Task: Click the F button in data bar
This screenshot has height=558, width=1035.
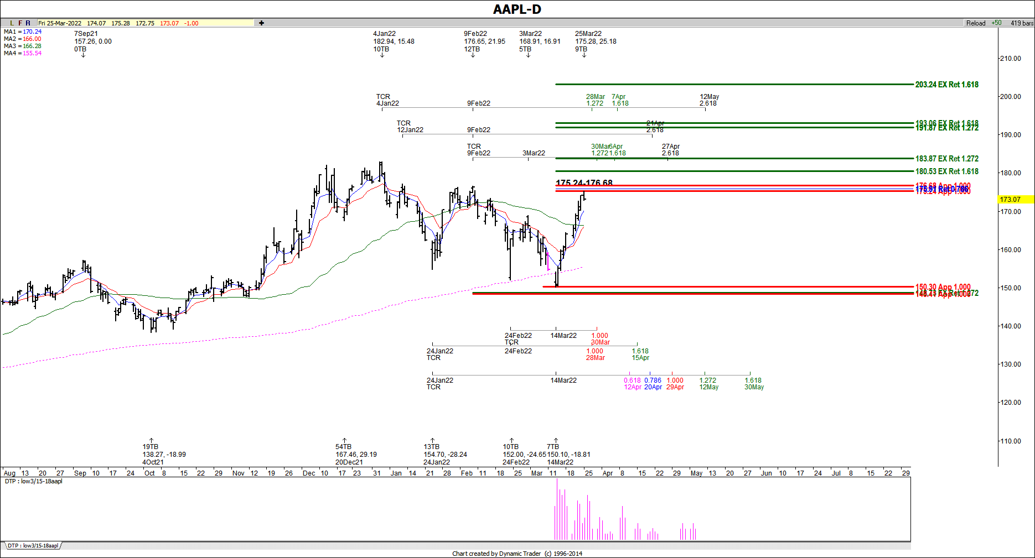Action: pyautogui.click(x=20, y=23)
